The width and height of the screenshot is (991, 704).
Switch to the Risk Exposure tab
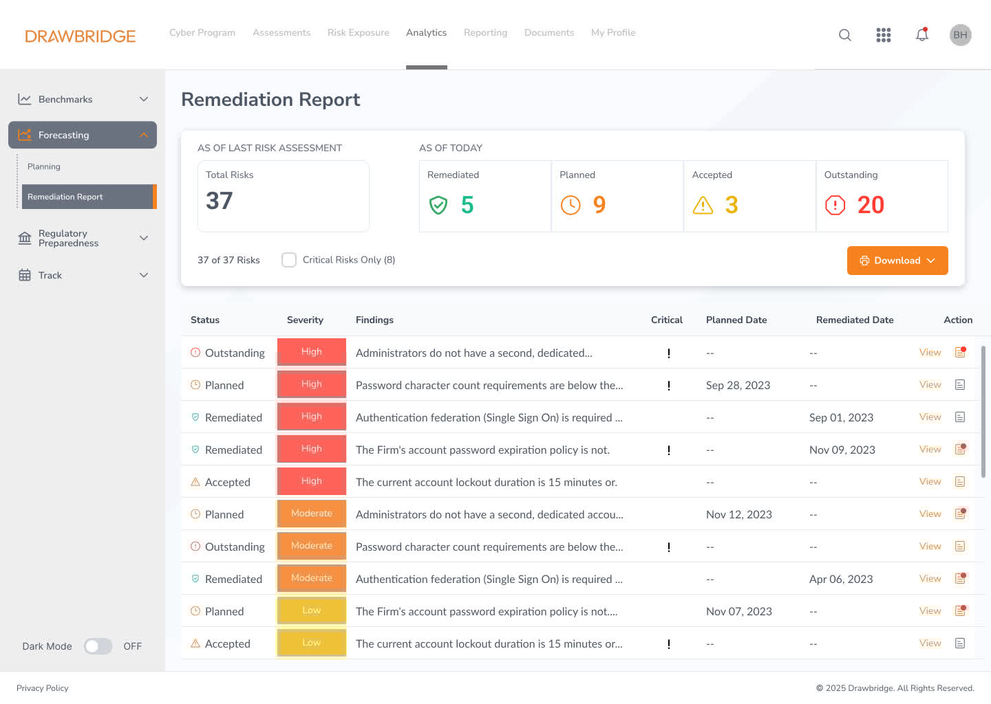click(358, 32)
